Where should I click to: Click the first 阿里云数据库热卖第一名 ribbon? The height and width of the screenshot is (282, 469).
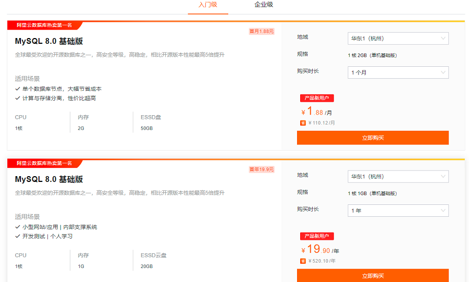[44, 25]
